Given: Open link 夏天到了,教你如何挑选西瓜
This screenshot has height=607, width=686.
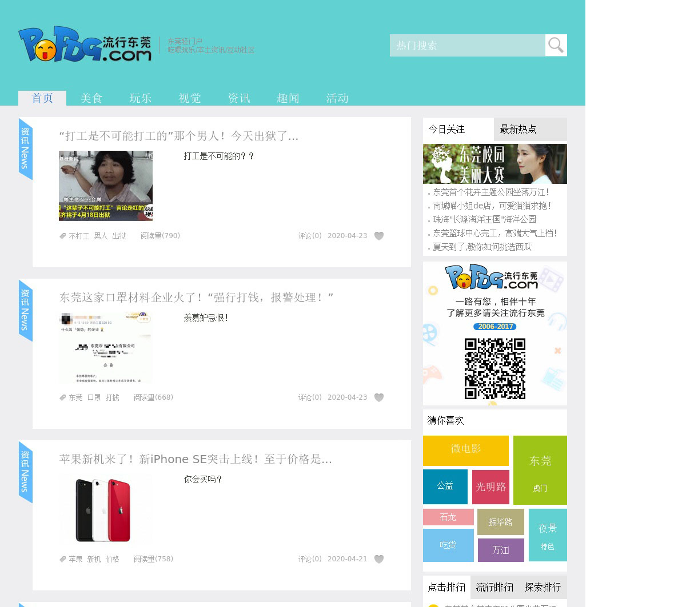Looking at the screenshot, I should [482, 247].
